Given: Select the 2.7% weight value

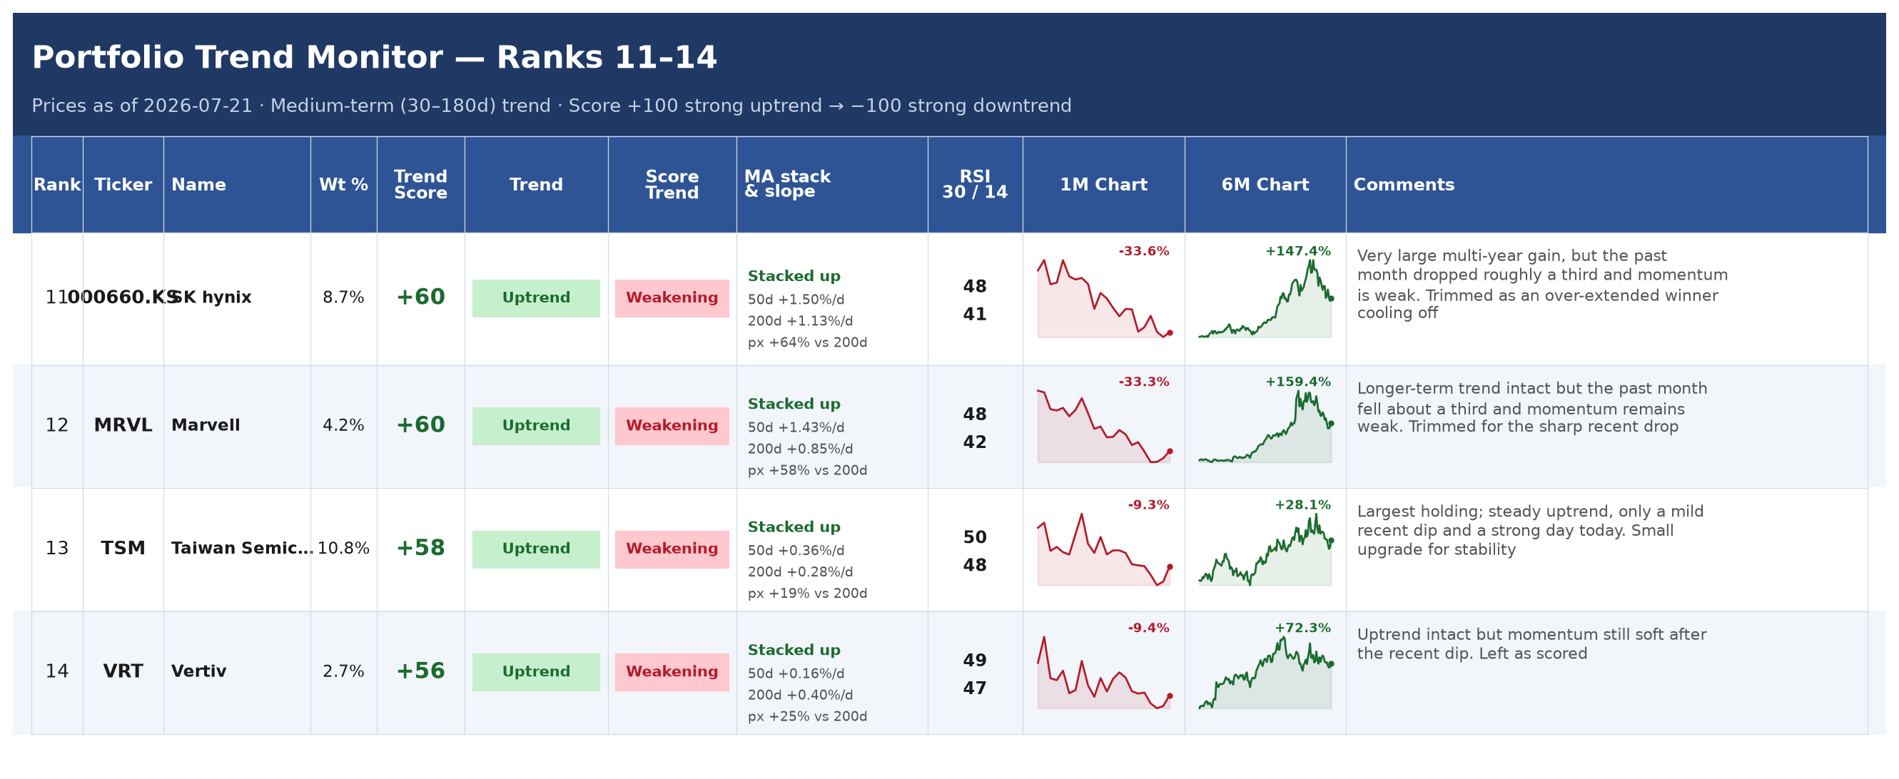Looking at the screenshot, I should point(343,672).
